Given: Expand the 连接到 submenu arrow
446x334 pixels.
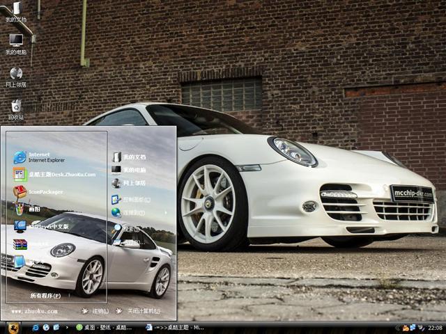Looking at the screenshot, I should (x=166, y=212).
